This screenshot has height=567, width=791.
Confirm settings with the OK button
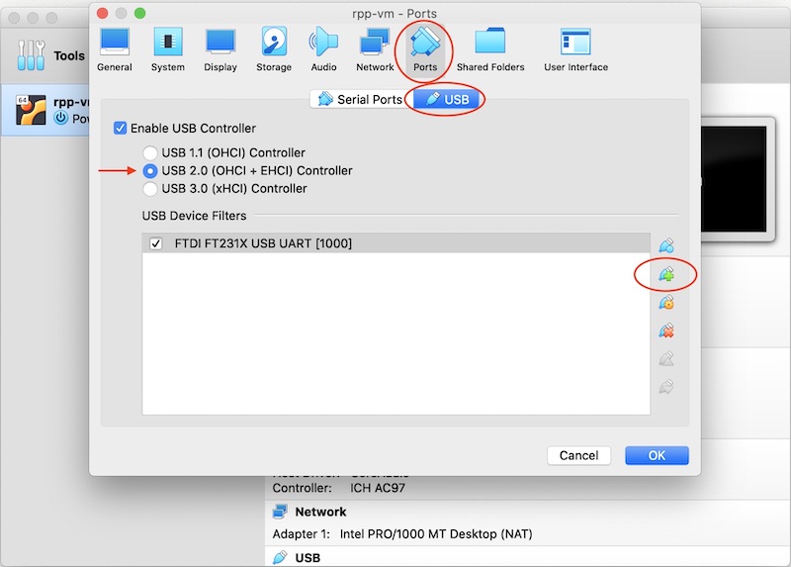click(657, 455)
